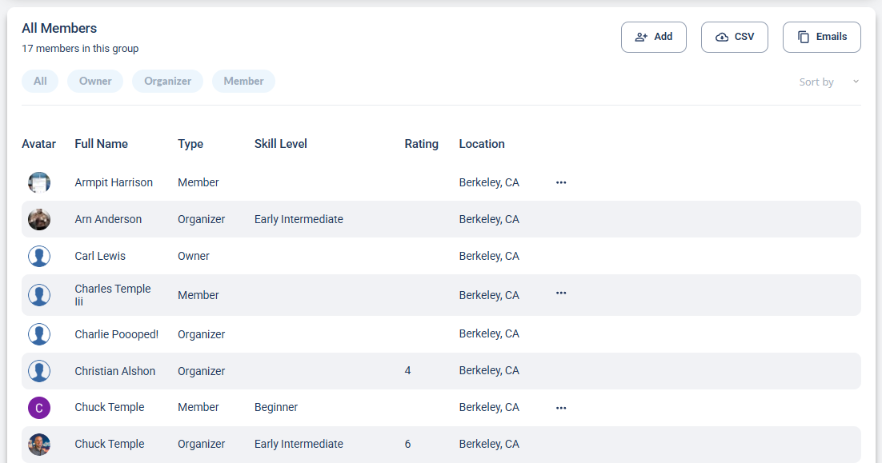This screenshot has width=882, height=463.
Task: Click Chuck Temple's rating of 6
Action: 408,444
